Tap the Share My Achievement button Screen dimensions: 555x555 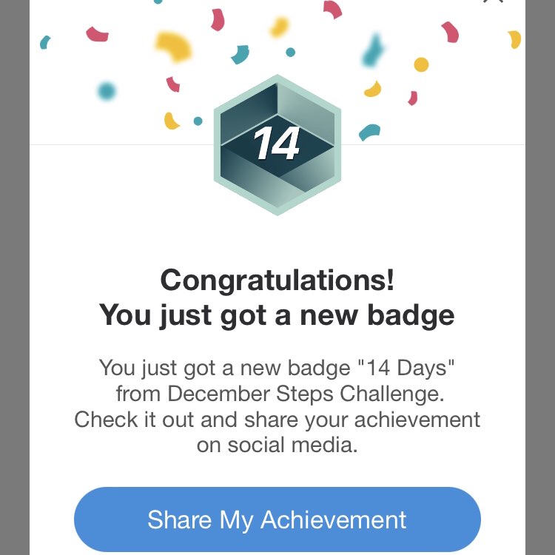277,519
